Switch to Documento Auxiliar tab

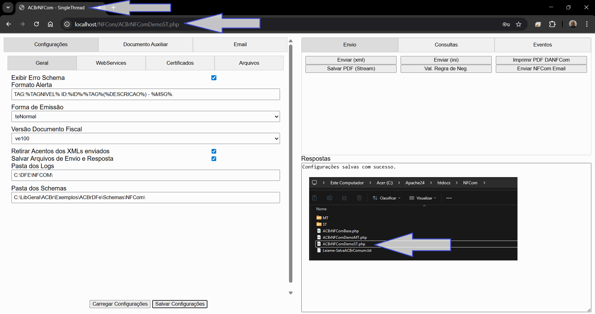145,45
